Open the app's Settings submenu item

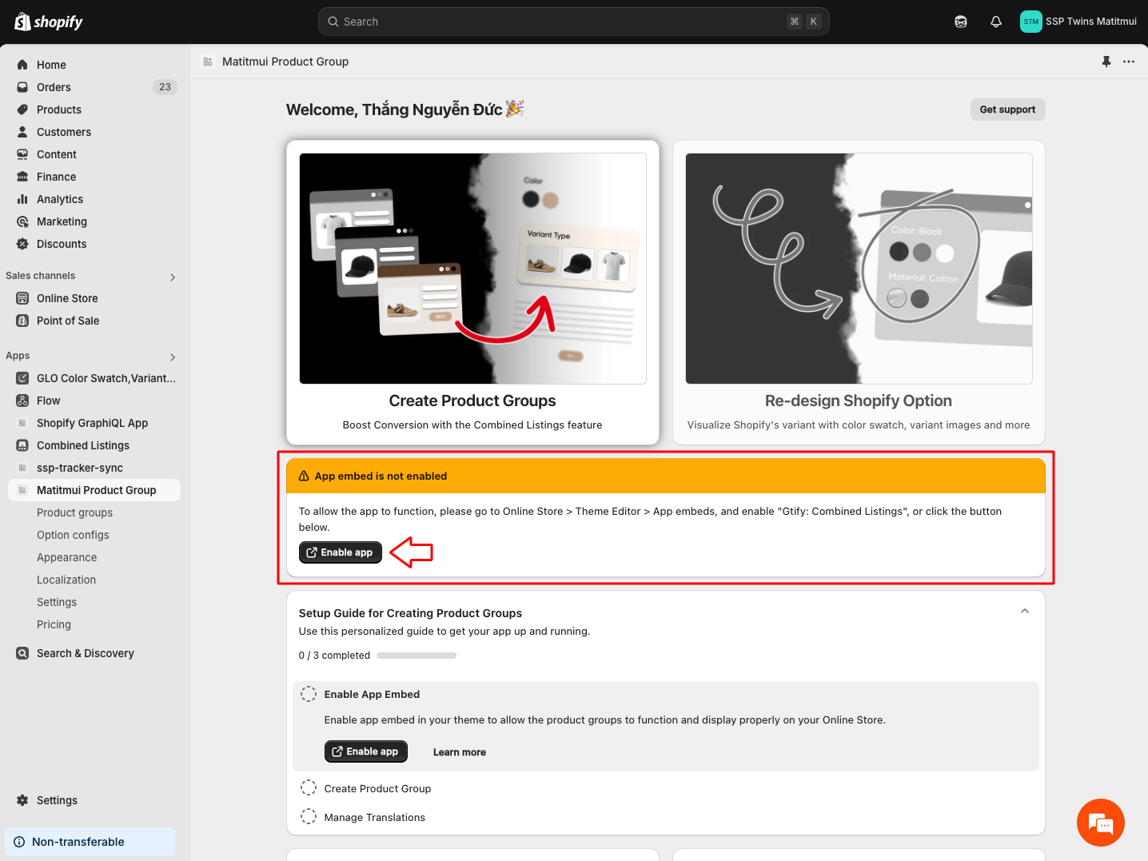point(57,602)
